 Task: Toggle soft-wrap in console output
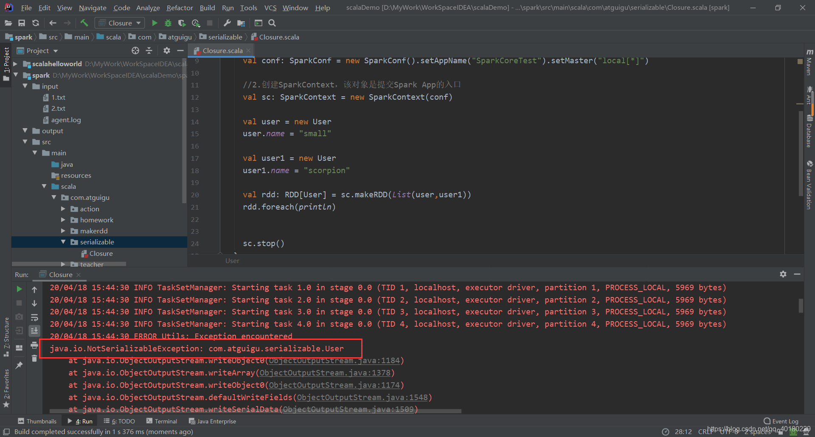pyautogui.click(x=34, y=317)
